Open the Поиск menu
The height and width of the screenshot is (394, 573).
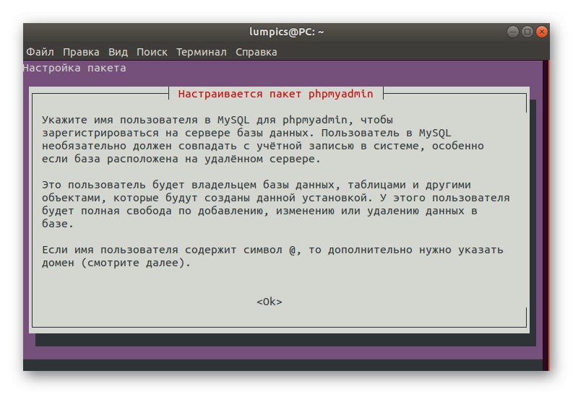click(152, 52)
